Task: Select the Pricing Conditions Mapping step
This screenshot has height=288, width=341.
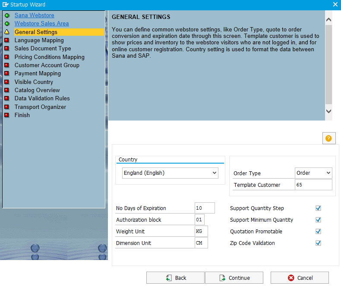Action: coord(50,57)
